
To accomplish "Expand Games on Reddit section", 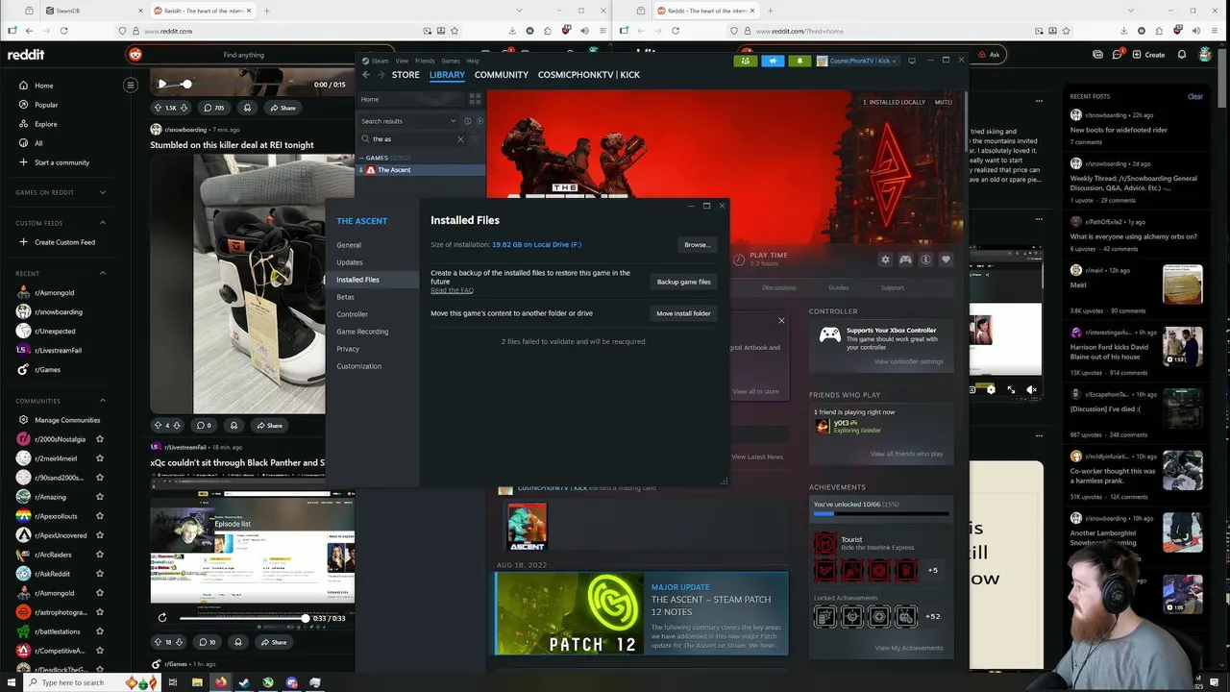I will (103, 192).
